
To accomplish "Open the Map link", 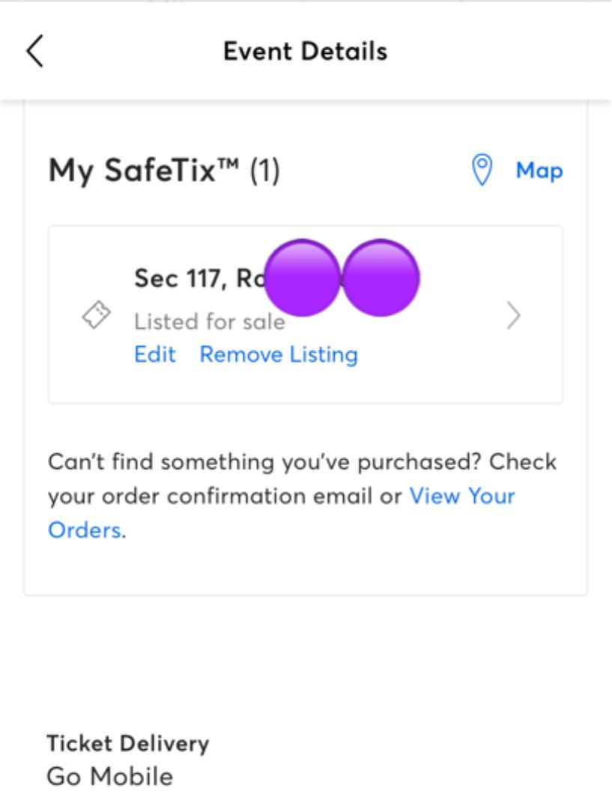I will (x=539, y=171).
